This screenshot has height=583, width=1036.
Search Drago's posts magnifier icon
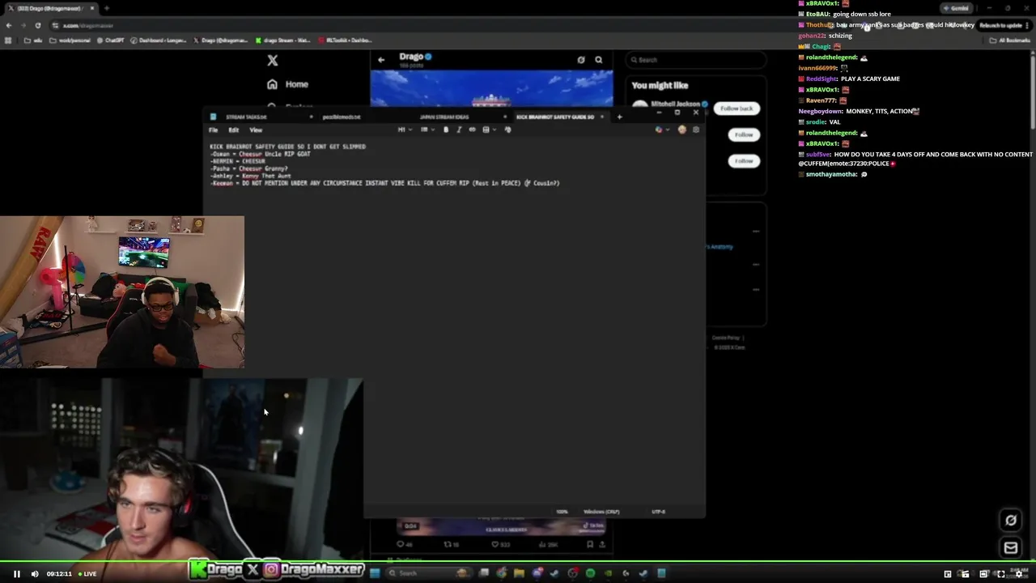(x=599, y=60)
